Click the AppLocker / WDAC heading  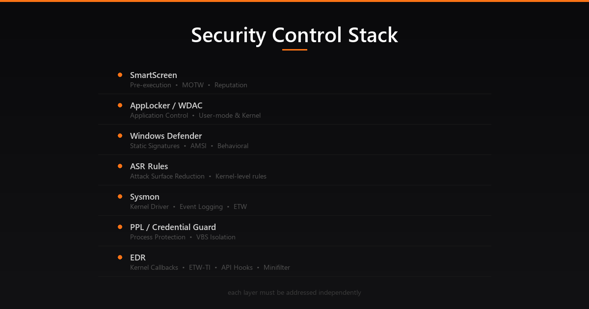(166, 105)
